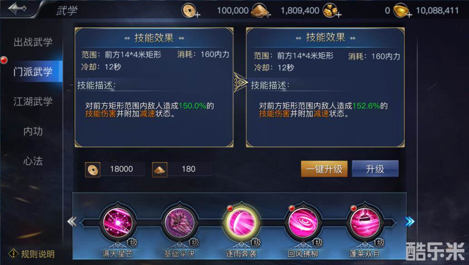Switch to the 心法 tab
The image size is (469, 265).
tap(33, 161)
